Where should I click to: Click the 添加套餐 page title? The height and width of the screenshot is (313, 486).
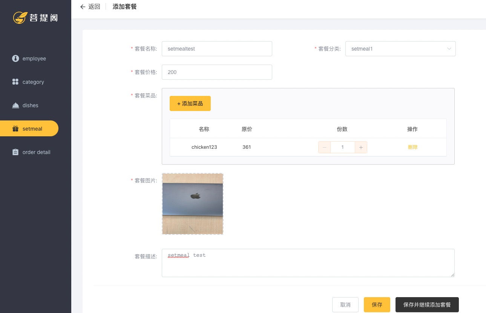[x=124, y=7]
